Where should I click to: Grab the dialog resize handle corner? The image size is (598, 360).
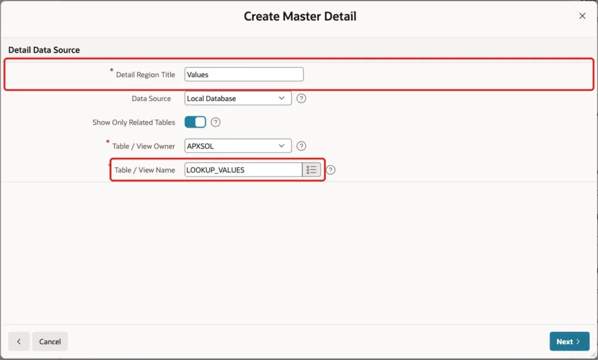593,355
